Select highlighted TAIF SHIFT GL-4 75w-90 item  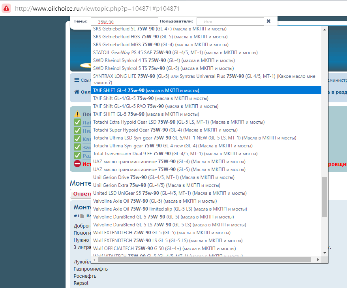point(206,90)
